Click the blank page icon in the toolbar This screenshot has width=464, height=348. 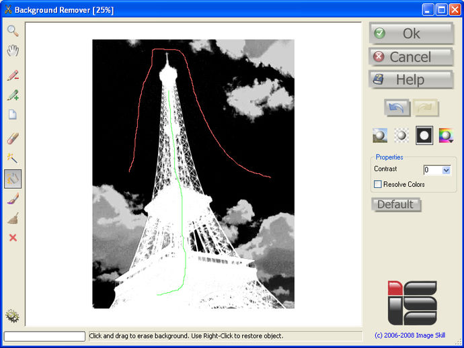pos(13,115)
